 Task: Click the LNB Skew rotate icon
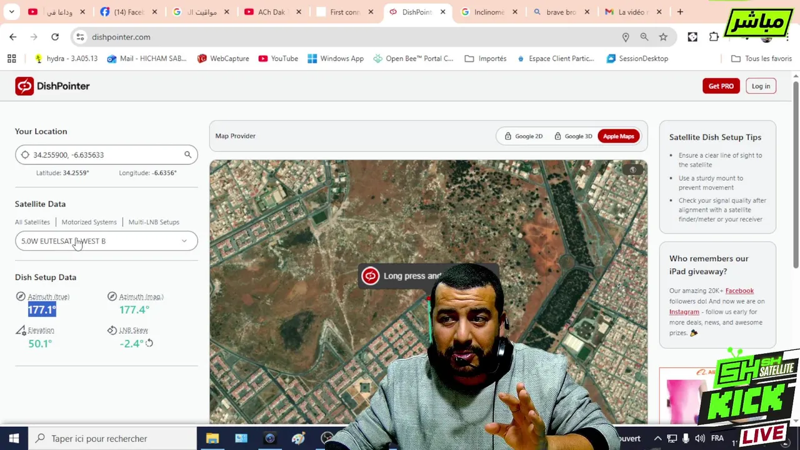point(112,330)
